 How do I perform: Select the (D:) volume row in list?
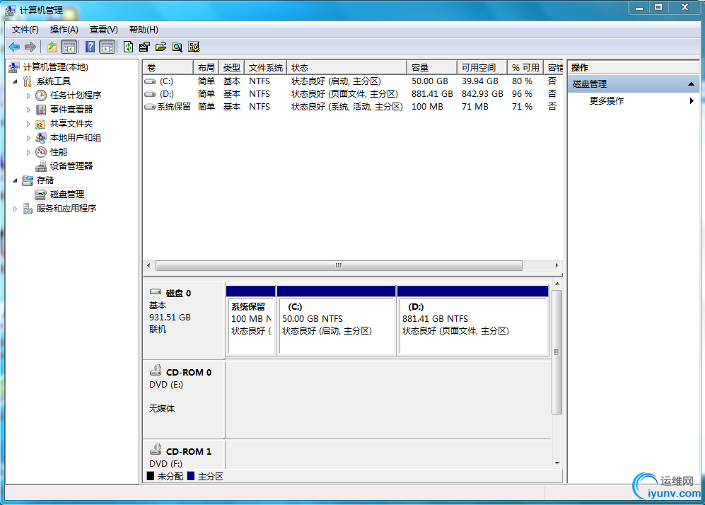coord(352,94)
